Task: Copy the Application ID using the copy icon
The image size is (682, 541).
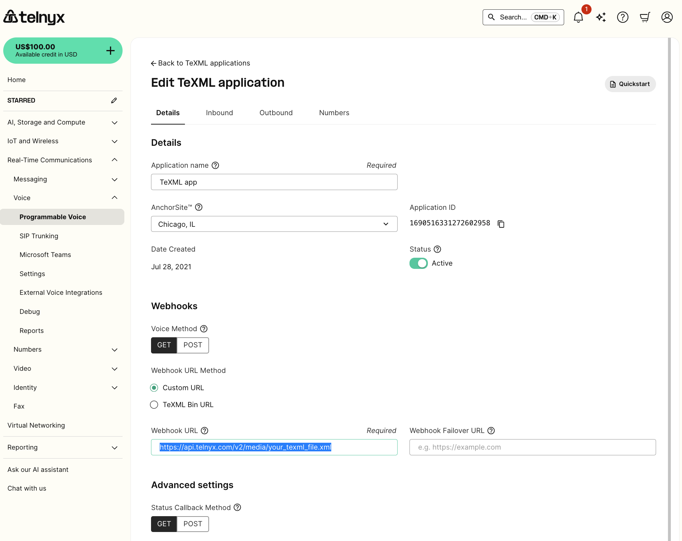Action: coord(501,224)
